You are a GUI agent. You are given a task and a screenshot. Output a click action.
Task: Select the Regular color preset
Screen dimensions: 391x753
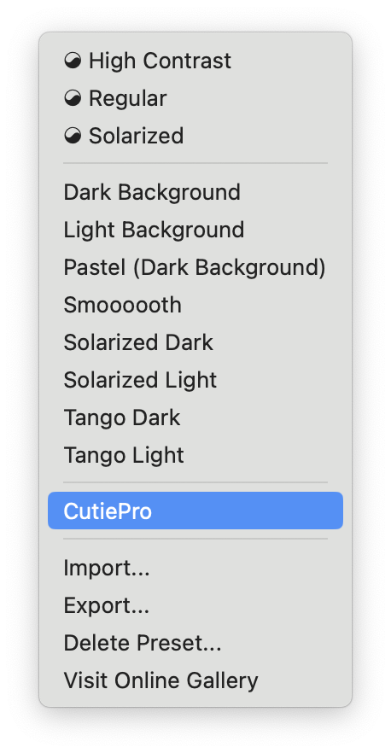click(x=195, y=98)
